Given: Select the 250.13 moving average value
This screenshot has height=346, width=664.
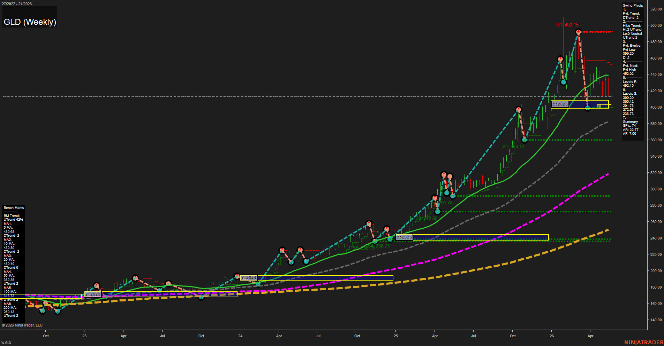Looking at the screenshot, I should (x=9, y=312).
